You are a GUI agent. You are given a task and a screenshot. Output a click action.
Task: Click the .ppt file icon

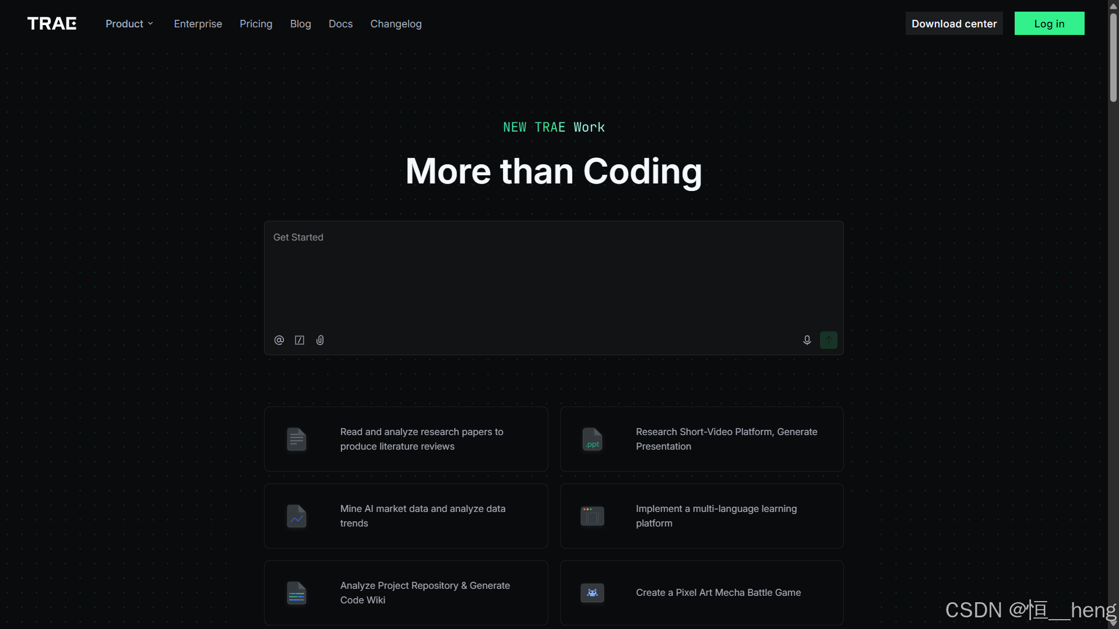[x=592, y=439]
